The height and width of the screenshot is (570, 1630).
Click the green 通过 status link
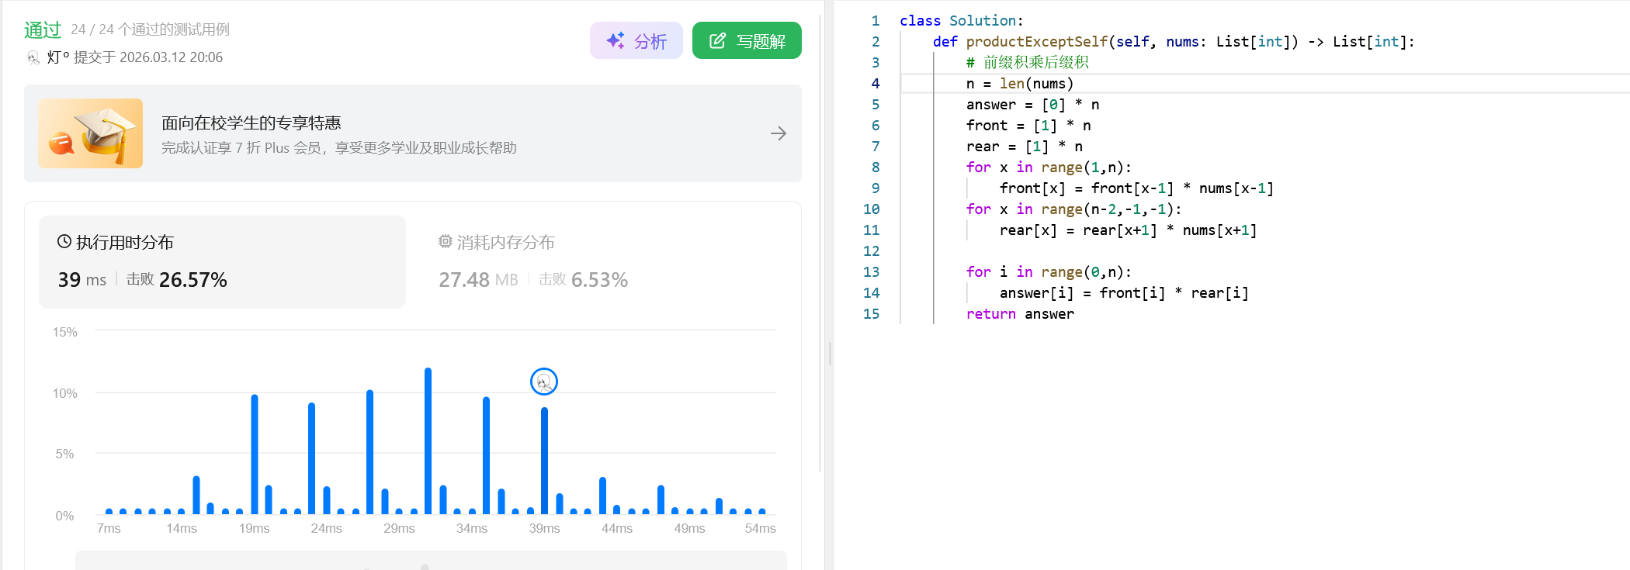[43, 29]
